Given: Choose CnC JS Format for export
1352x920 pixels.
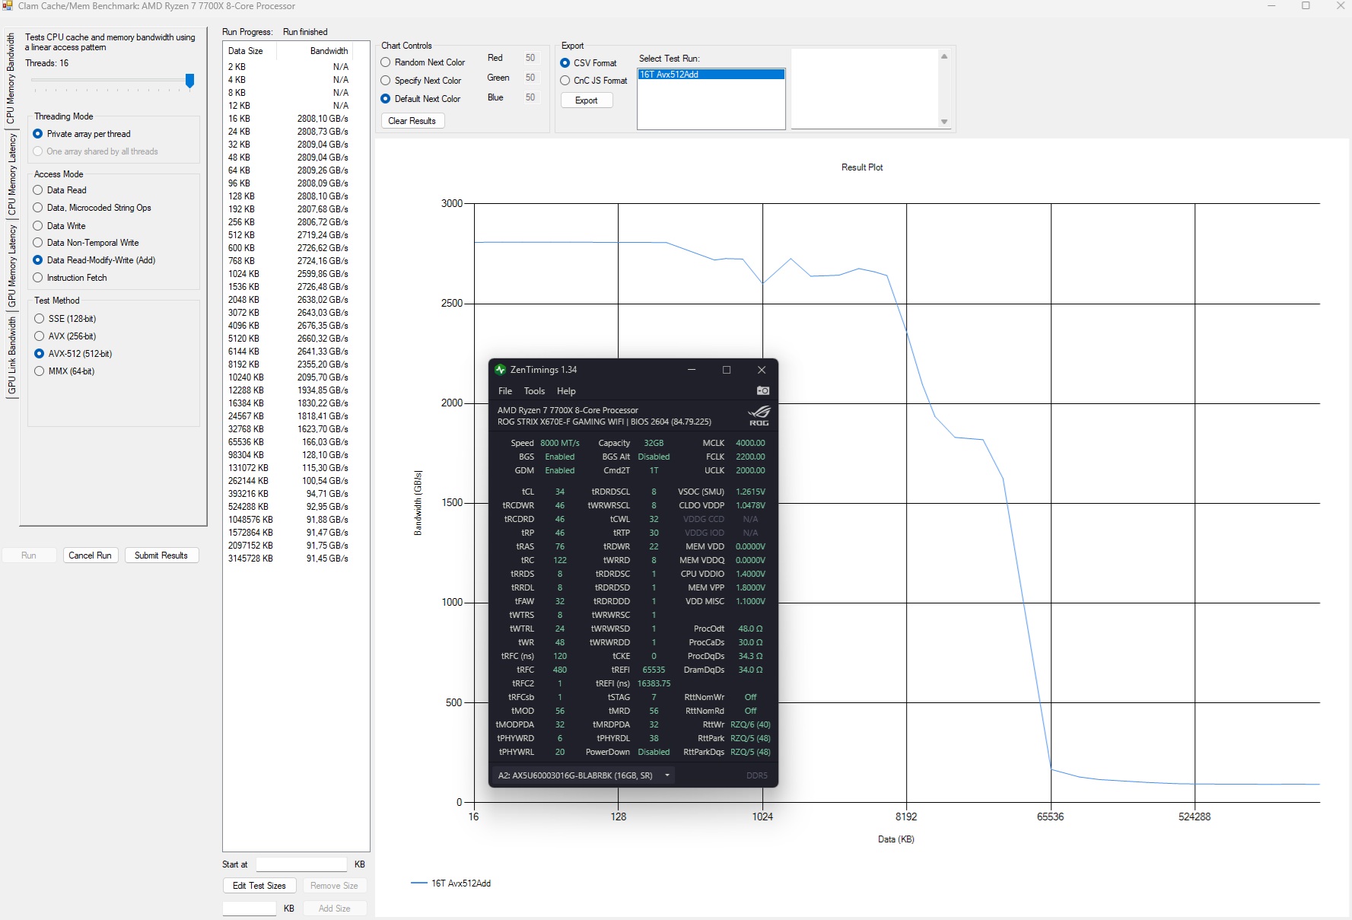Looking at the screenshot, I should [x=593, y=81].
